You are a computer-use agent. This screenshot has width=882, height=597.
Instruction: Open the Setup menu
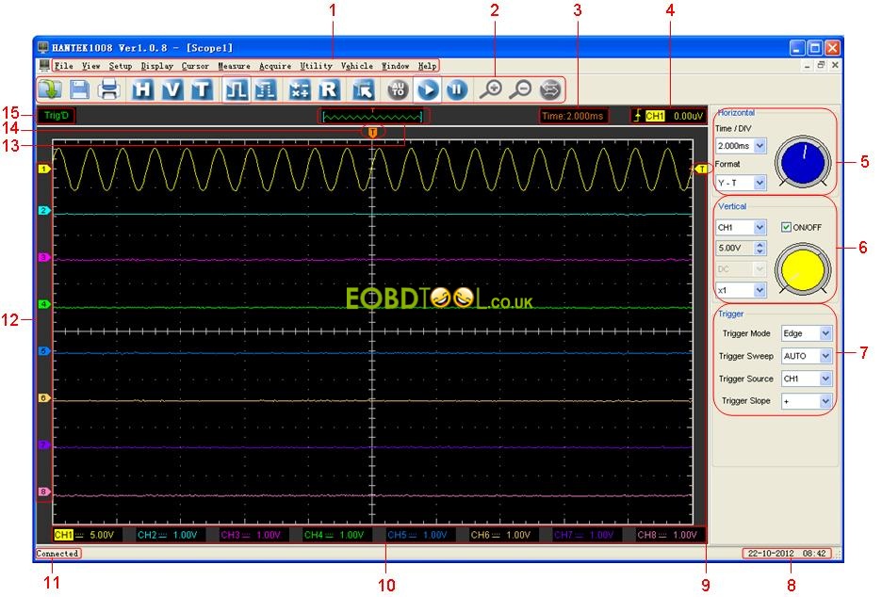pos(121,66)
